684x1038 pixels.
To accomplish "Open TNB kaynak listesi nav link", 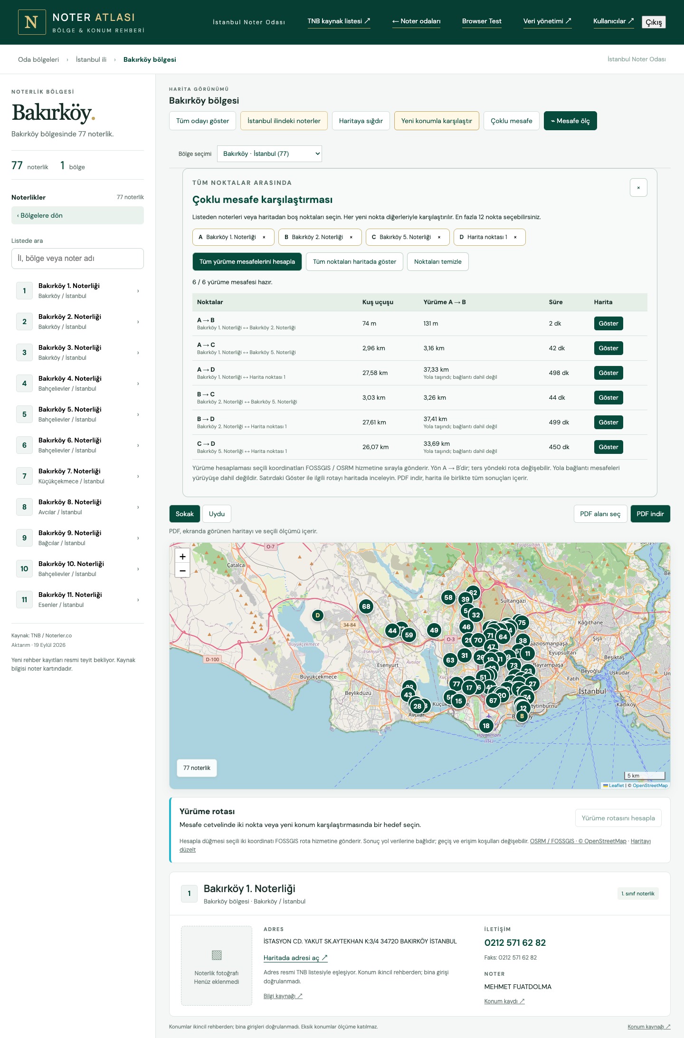I will pos(339,21).
